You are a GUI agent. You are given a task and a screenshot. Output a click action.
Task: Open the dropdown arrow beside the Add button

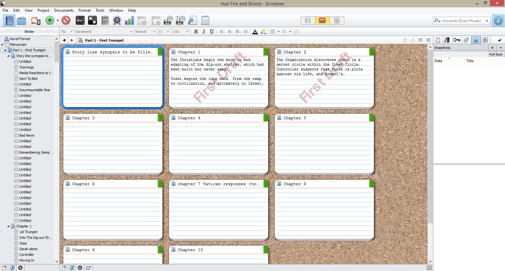(58, 21)
